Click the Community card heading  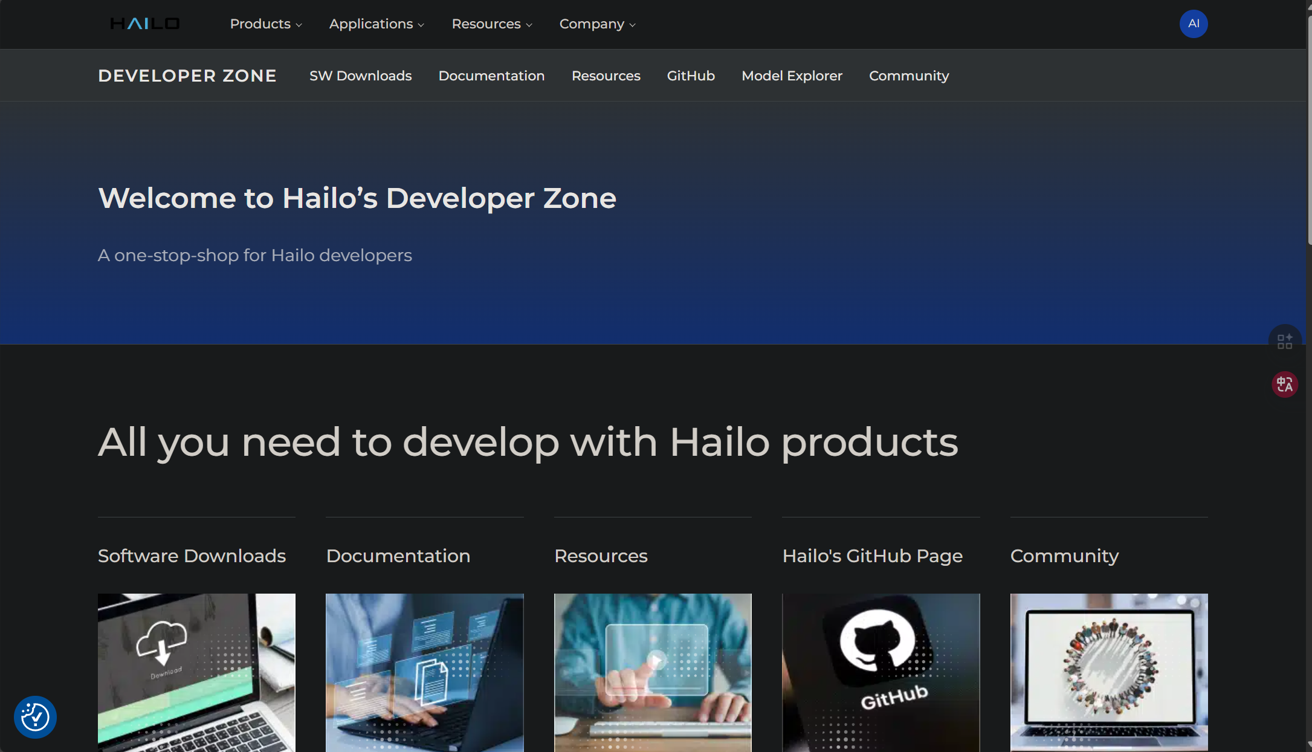[1064, 556]
